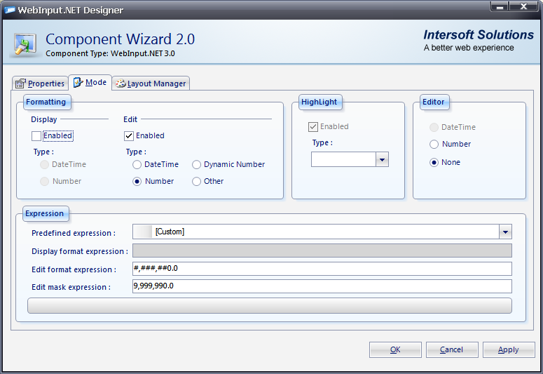The height and width of the screenshot is (374, 543).
Task: Click the Layout Manager palette icon
Action: click(120, 84)
